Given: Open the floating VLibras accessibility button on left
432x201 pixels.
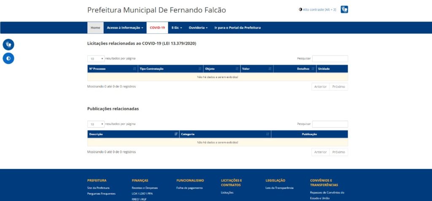Looking at the screenshot, I should (x=8, y=44).
